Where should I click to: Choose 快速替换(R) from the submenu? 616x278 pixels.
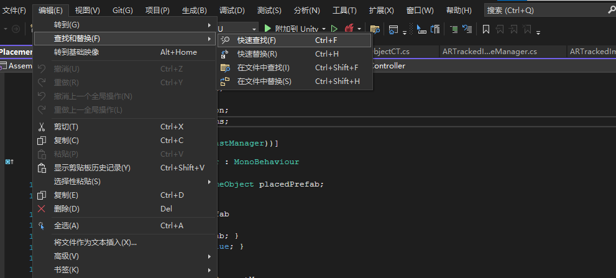[x=294, y=54]
